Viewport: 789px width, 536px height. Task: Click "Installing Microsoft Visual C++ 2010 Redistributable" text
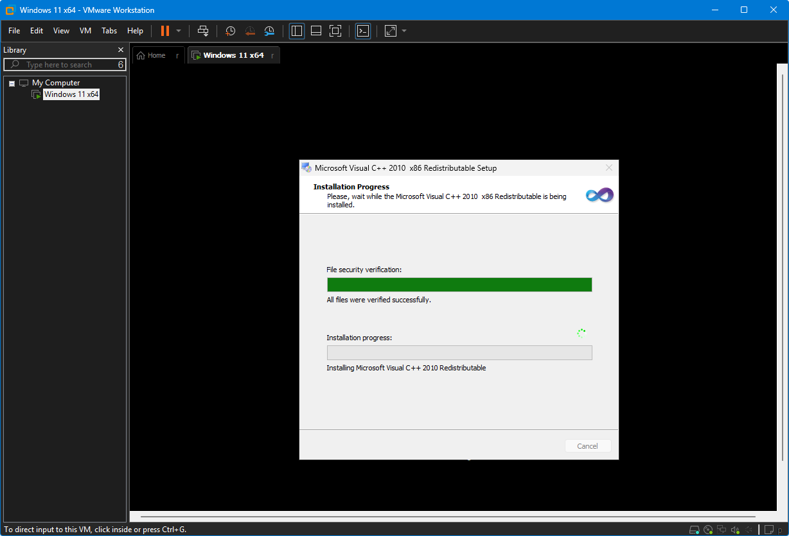(x=406, y=368)
